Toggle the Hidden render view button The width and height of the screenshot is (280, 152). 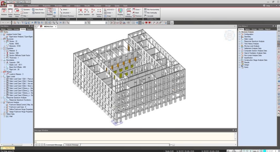pos(49,12)
